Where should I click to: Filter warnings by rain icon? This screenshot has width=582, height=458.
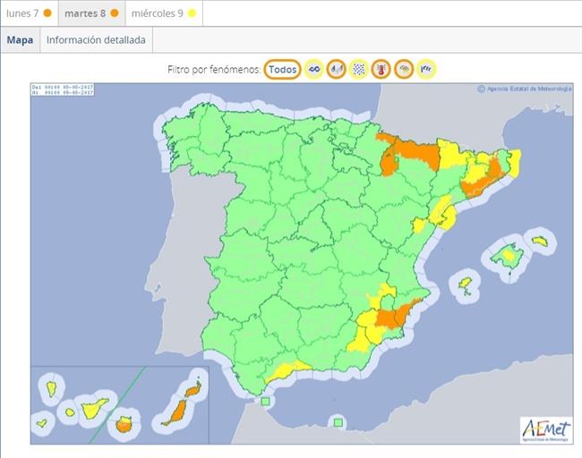[x=337, y=69]
